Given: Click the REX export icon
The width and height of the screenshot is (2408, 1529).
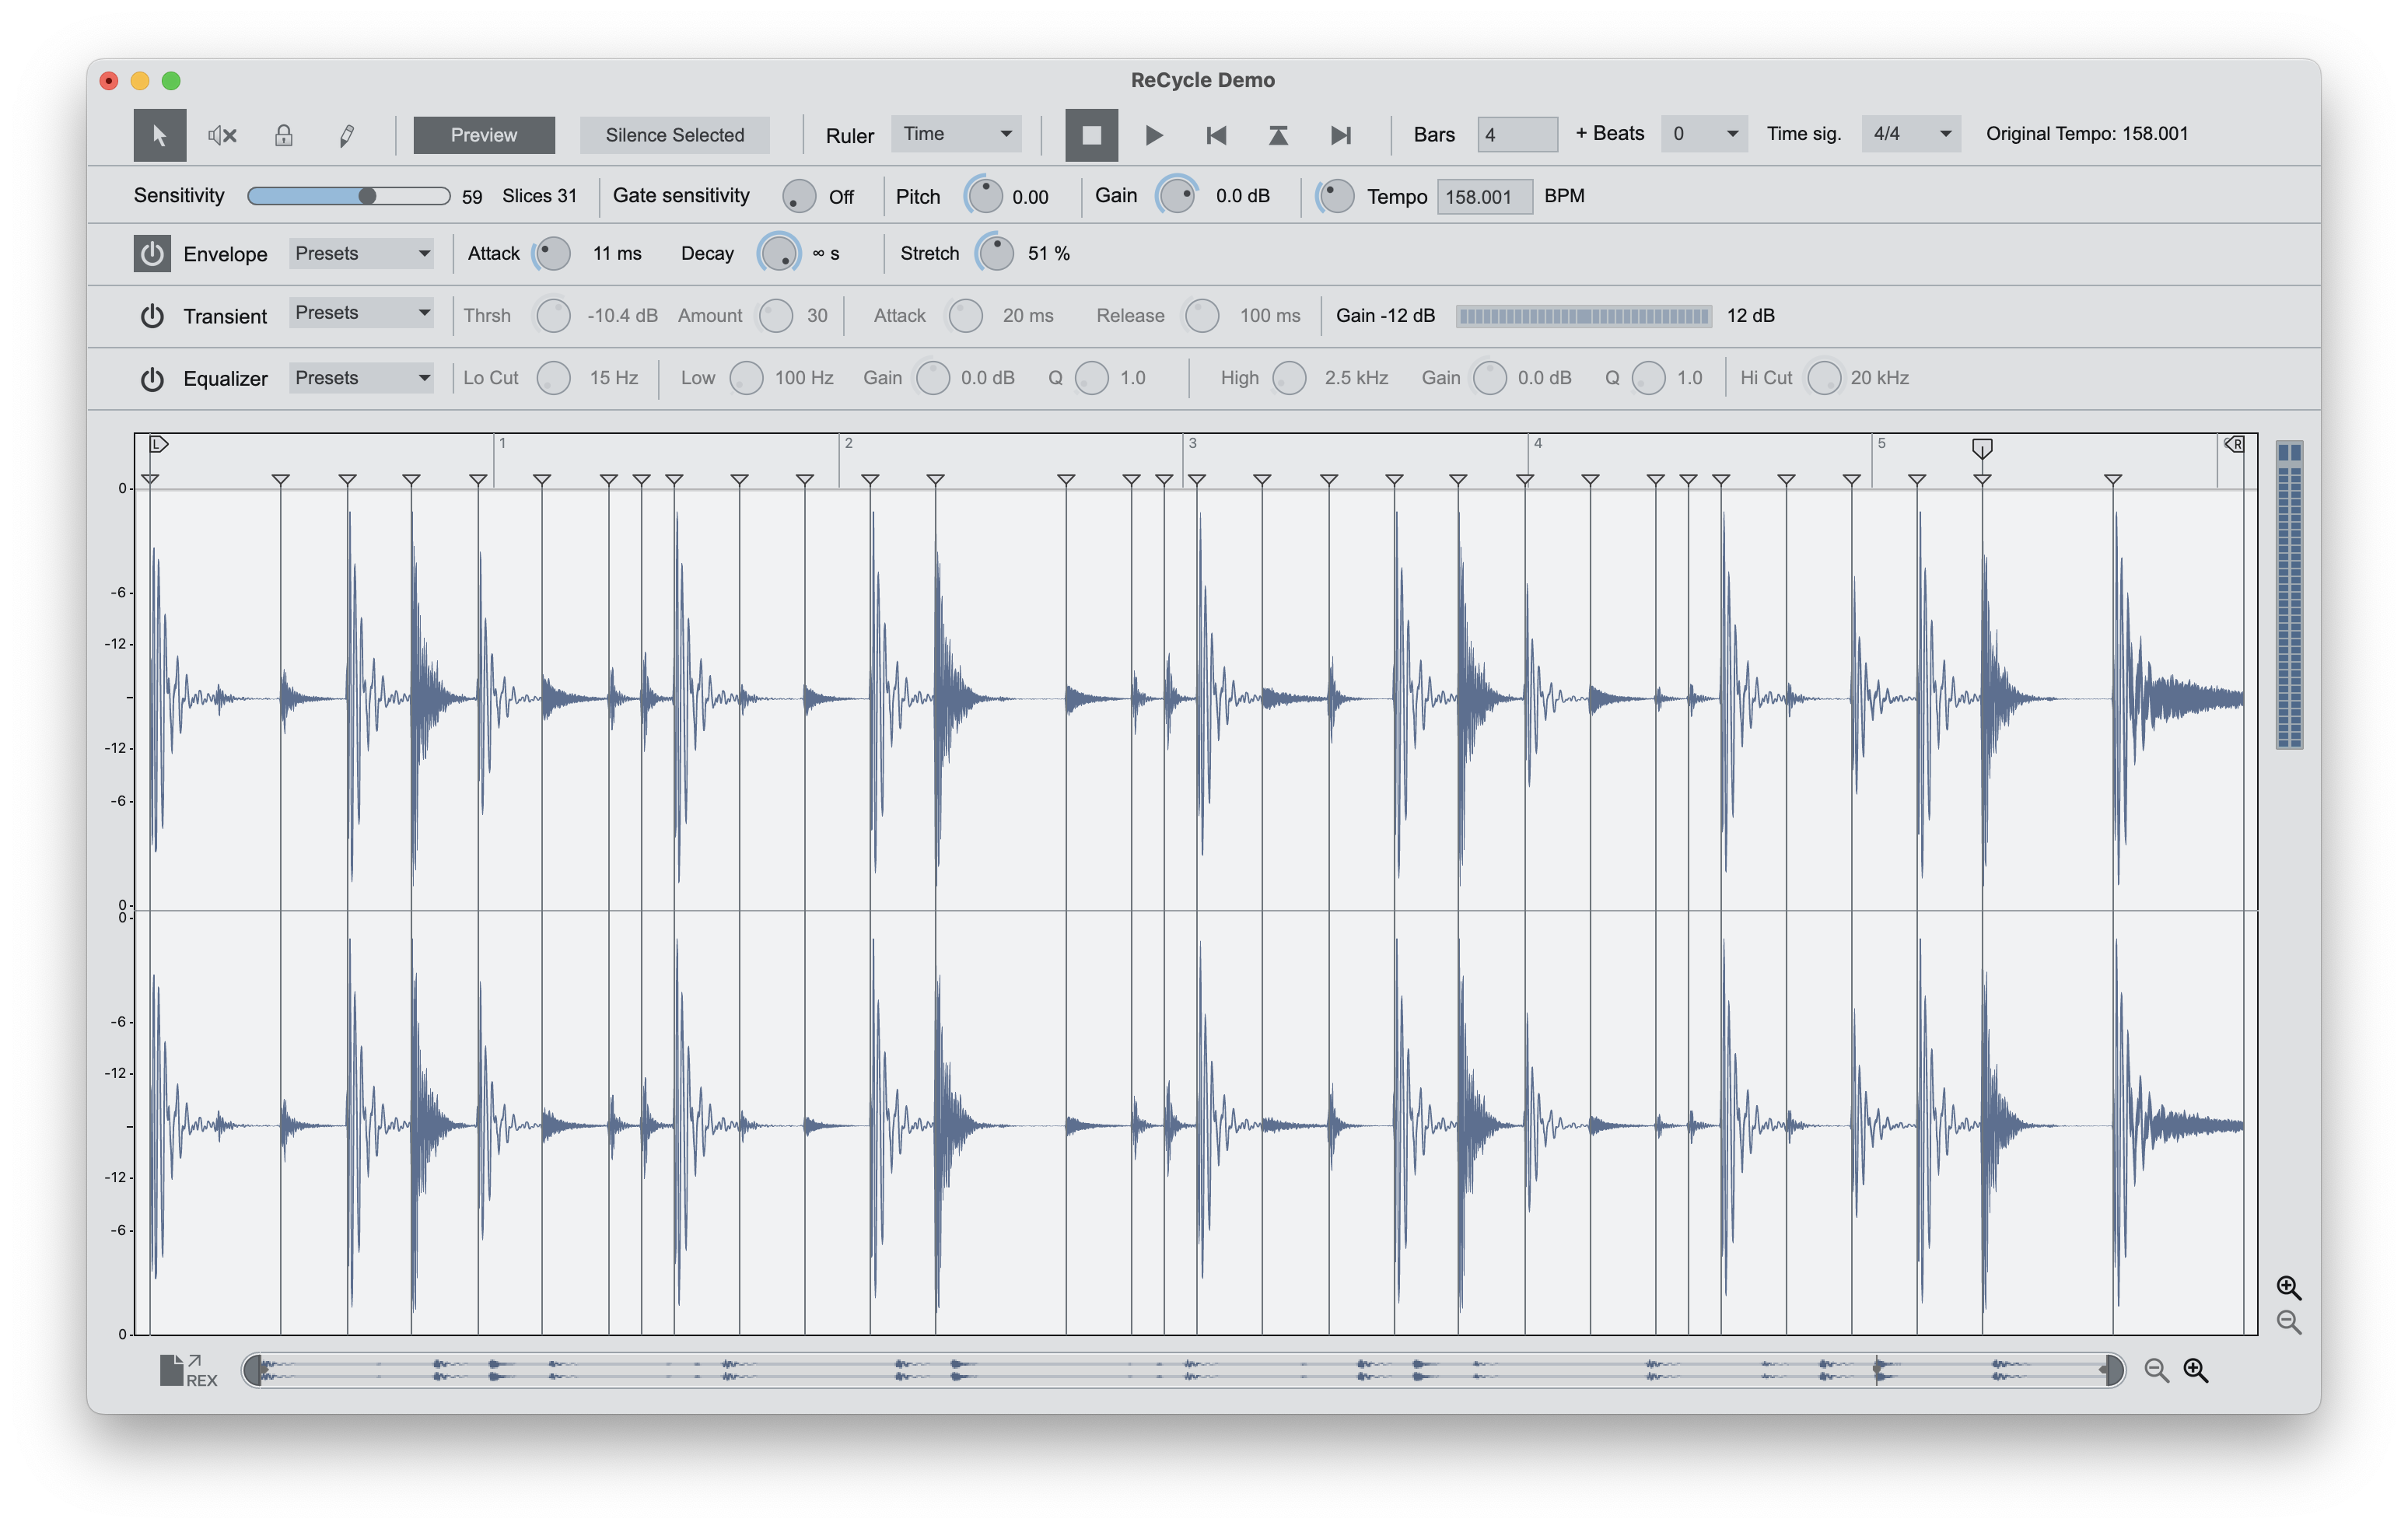Looking at the screenshot, I should point(188,1370).
